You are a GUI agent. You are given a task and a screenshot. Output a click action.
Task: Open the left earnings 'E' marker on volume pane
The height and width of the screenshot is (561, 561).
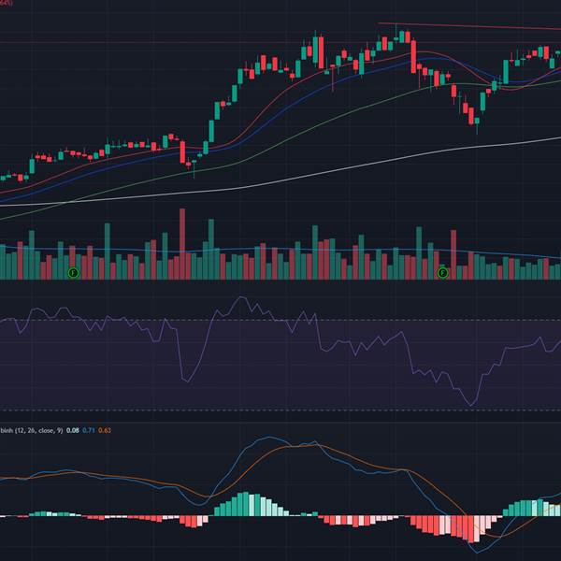(73, 273)
